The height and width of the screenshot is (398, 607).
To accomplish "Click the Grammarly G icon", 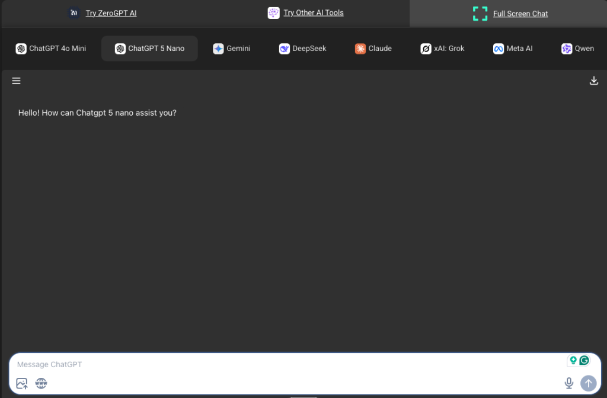I will [584, 361].
